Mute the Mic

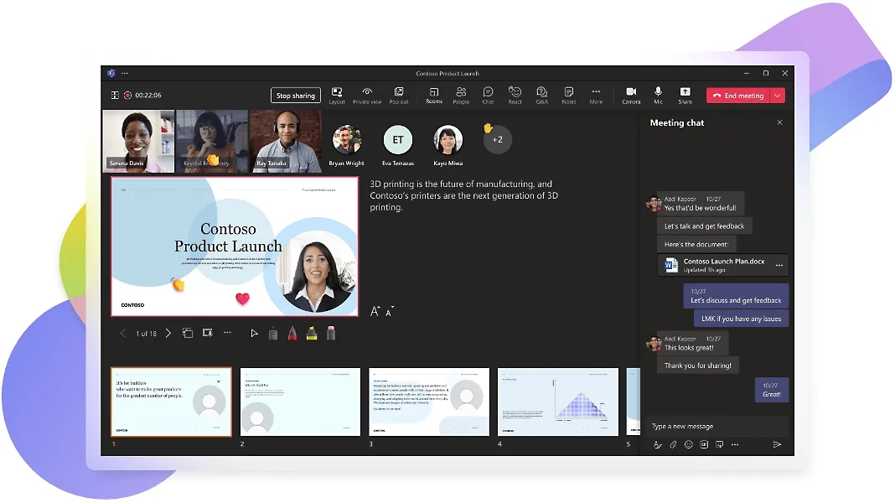[658, 96]
